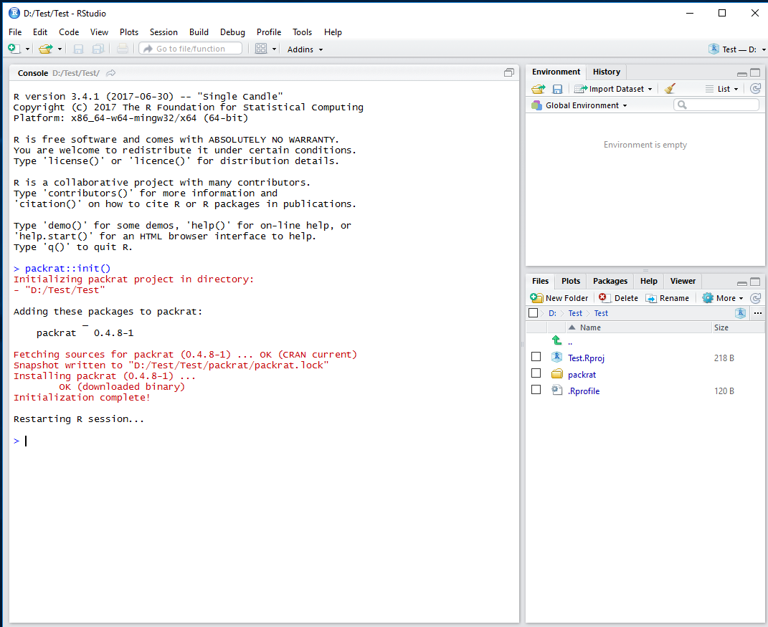Click the Delete button in Files
The height and width of the screenshot is (627, 768).
(619, 298)
